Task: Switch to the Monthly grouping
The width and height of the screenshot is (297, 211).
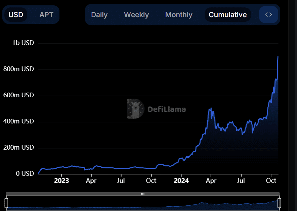Action: pyautogui.click(x=179, y=15)
